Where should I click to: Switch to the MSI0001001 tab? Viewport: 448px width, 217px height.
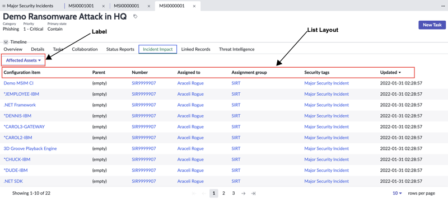coord(81,6)
